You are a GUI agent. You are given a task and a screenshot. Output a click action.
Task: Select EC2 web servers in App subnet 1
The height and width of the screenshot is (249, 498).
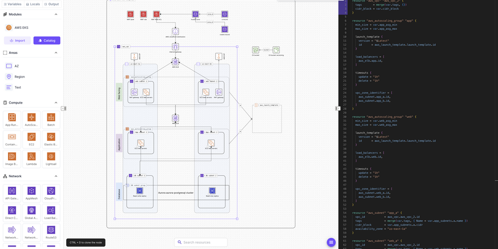[140, 144]
